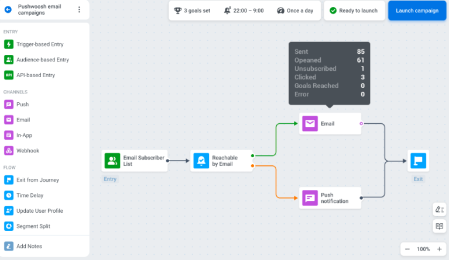Viewport: 449px width, 260px height.
Task: Choose the Segment Split icon
Action: pos(9,226)
